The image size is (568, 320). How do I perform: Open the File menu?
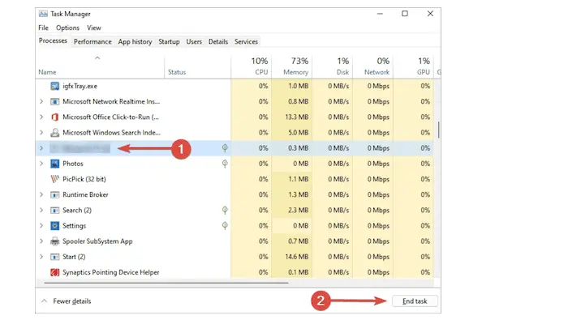coord(44,28)
